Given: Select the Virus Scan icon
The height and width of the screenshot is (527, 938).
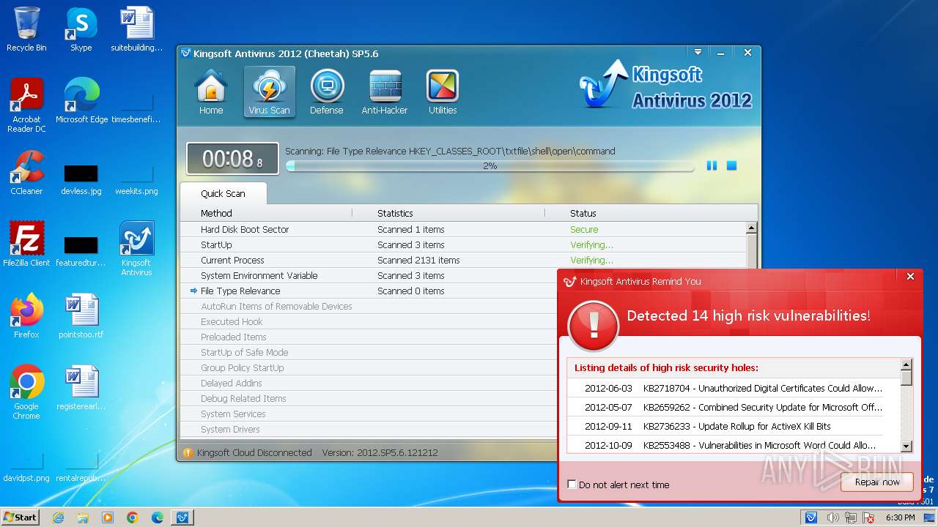Looking at the screenshot, I should coord(269,92).
